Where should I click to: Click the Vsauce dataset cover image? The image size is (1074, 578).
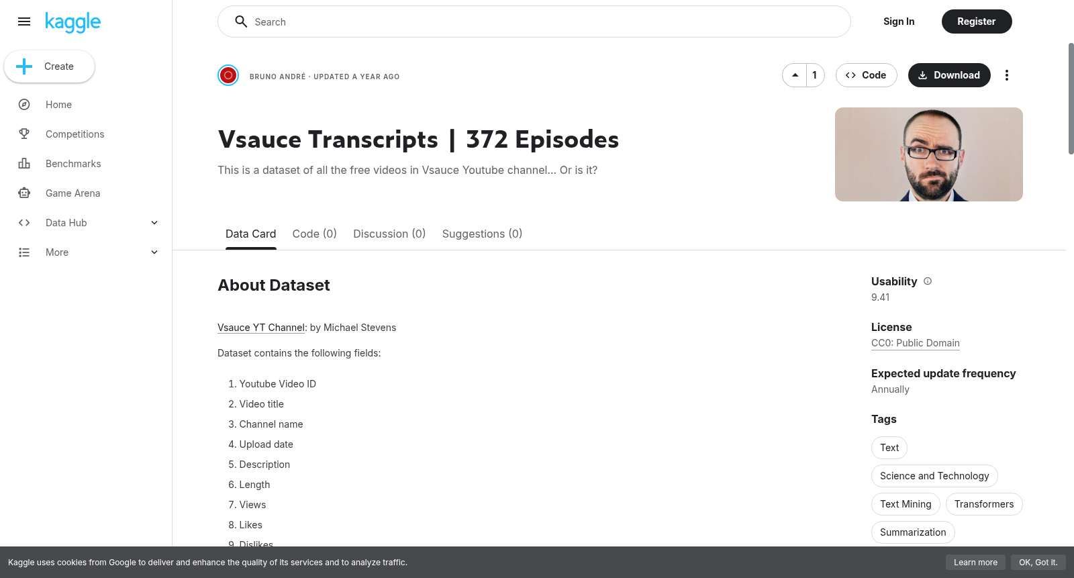coord(929,154)
